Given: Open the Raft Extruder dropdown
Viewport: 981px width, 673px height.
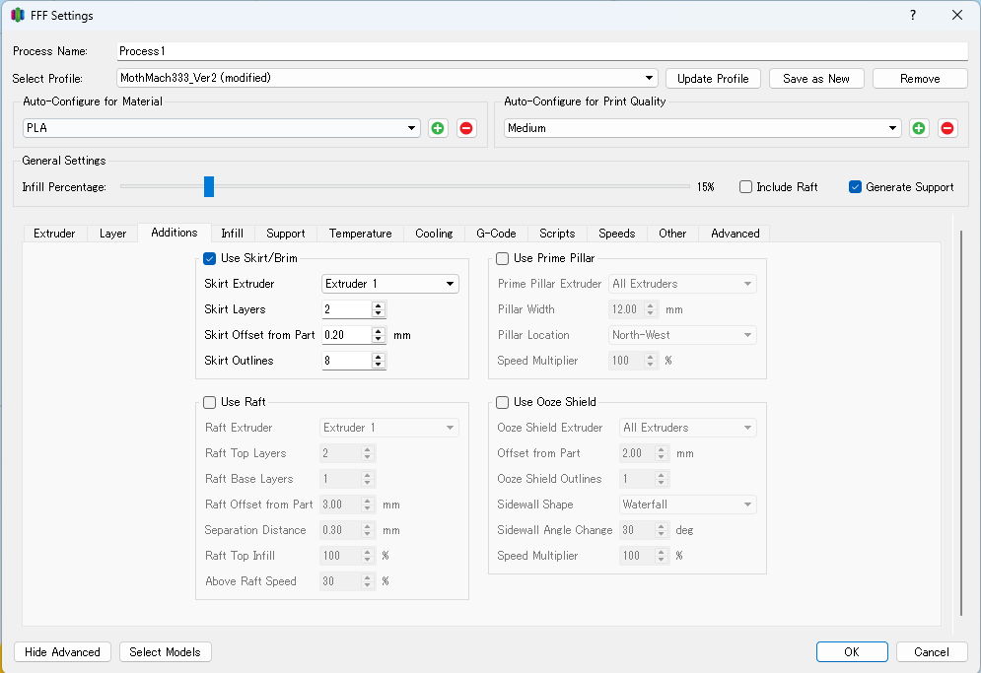Looking at the screenshot, I should click(x=389, y=428).
